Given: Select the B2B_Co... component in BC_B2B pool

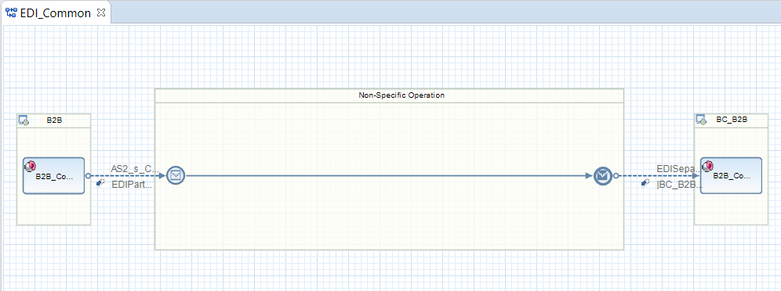Looking at the screenshot, I should (x=731, y=176).
